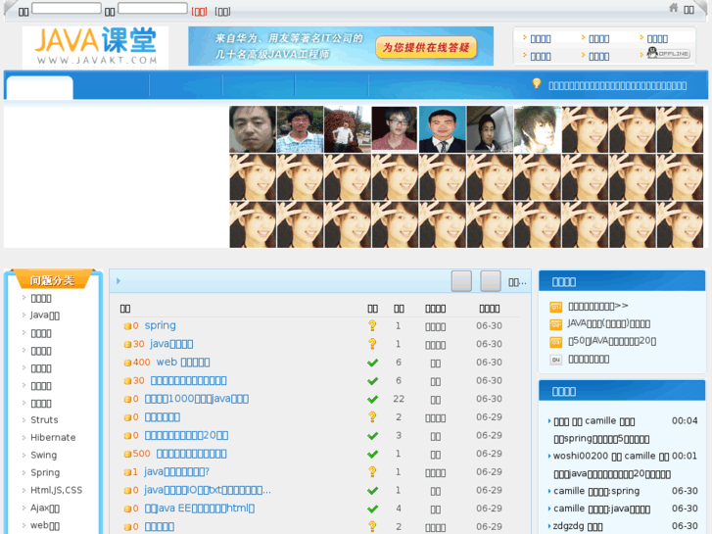Click the home icon in the top bar
This screenshot has height=534, width=712.
[x=674, y=7]
